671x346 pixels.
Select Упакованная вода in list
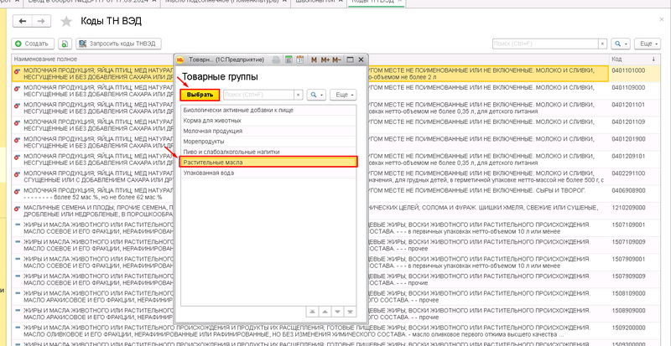click(268, 173)
